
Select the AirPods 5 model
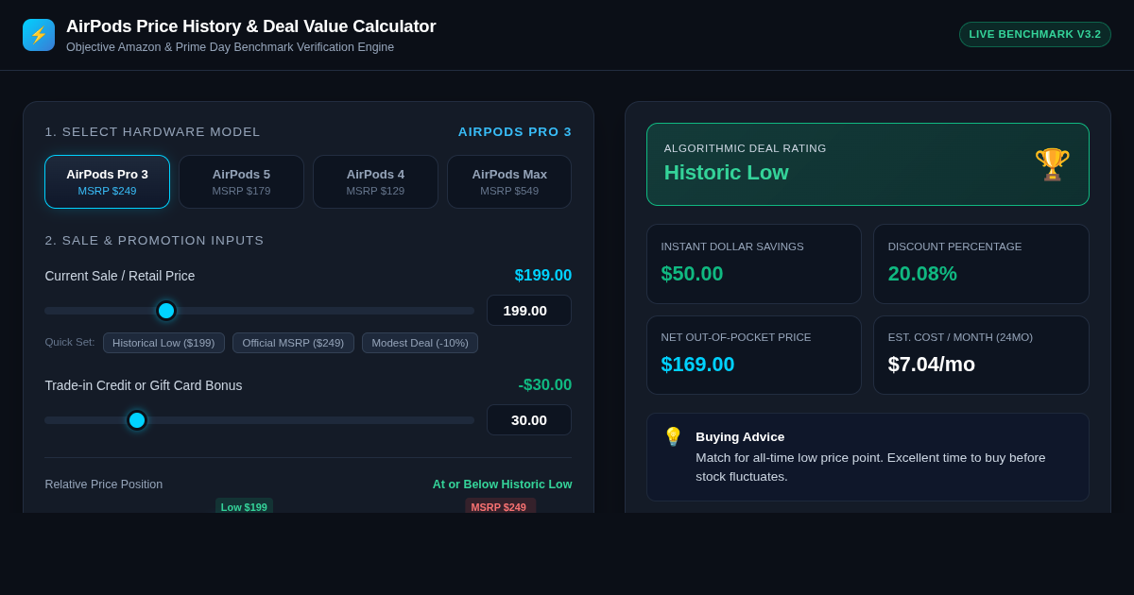[241, 182]
